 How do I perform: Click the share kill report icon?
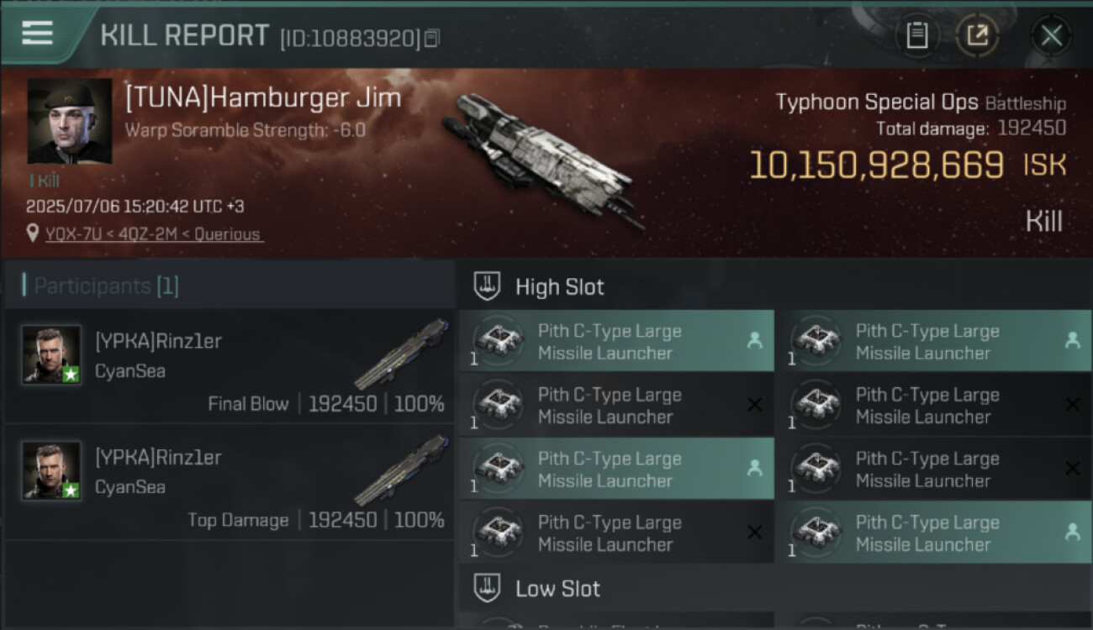pyautogui.click(x=977, y=36)
